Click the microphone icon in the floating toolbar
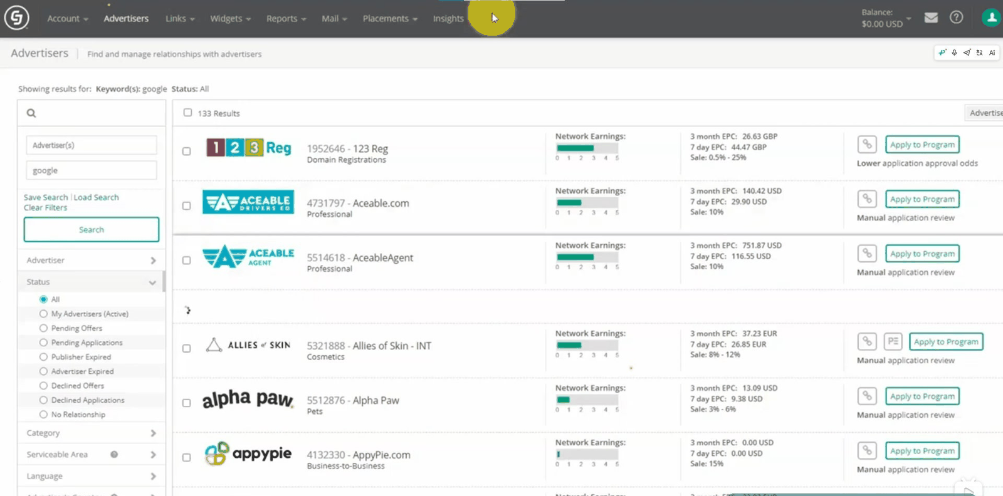This screenshot has height=496, width=1003. 954,53
